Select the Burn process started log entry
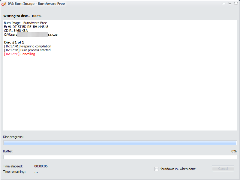240x180 pixels. [x=27, y=50]
